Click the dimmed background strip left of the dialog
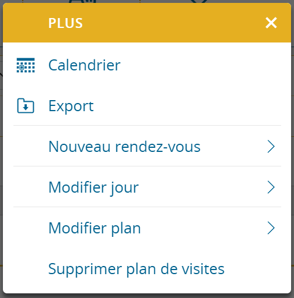The image size is (294, 298). click(1, 149)
